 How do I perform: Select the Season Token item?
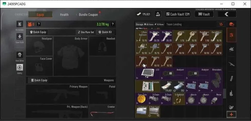click(179, 86)
